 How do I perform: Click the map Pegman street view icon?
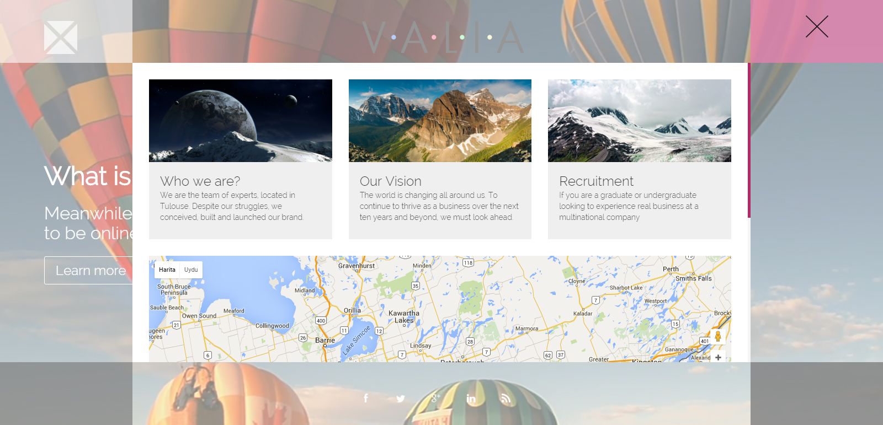[718, 336]
